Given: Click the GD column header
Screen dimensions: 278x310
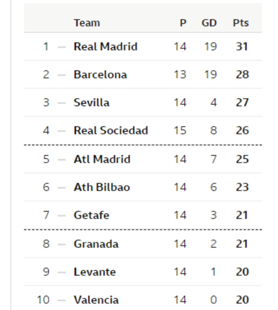Looking at the screenshot, I should point(209,23).
